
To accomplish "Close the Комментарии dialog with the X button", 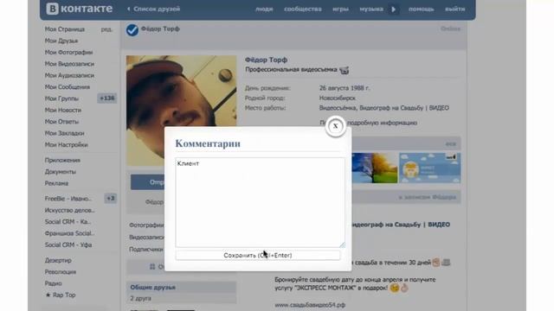I will click(335, 126).
